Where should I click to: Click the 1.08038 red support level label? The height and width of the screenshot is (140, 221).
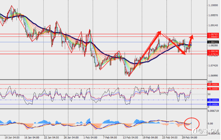(213, 51)
